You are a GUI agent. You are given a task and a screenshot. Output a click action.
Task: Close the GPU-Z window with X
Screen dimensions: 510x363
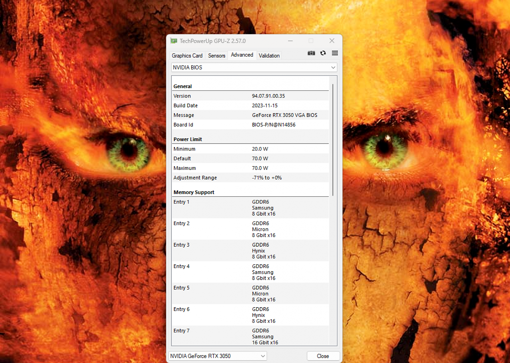coord(332,41)
